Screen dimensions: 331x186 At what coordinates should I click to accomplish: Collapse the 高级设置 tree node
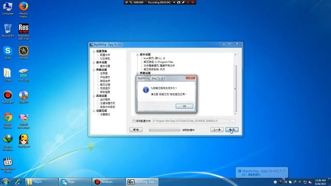(94, 96)
